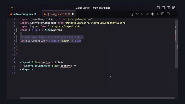Click the 'blok' attribute on line 15

(55, 66)
